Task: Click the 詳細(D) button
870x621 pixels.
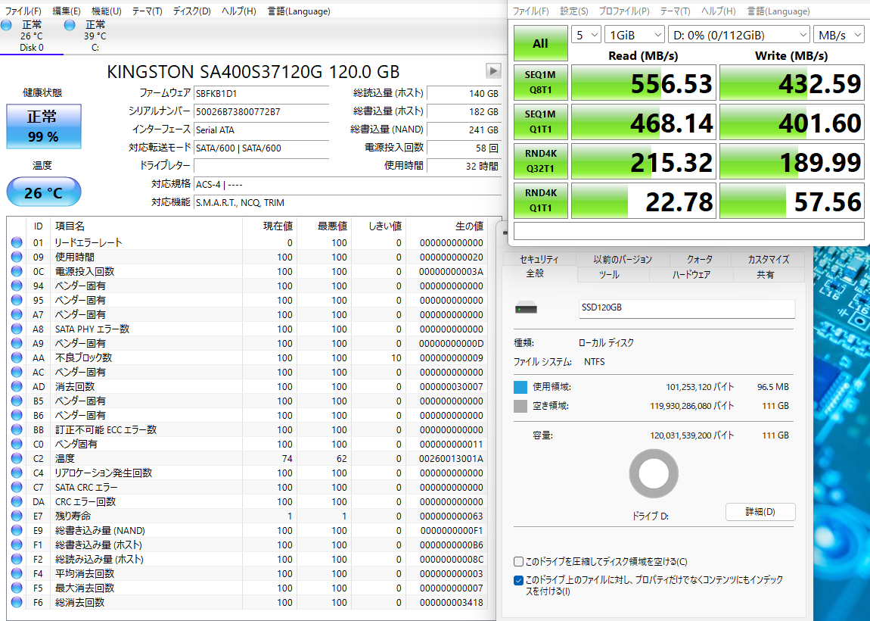Action: pyautogui.click(x=760, y=512)
